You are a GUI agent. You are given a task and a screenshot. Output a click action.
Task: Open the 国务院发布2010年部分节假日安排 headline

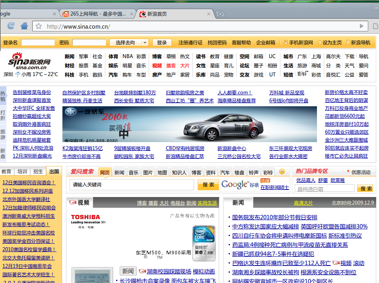point(275,217)
